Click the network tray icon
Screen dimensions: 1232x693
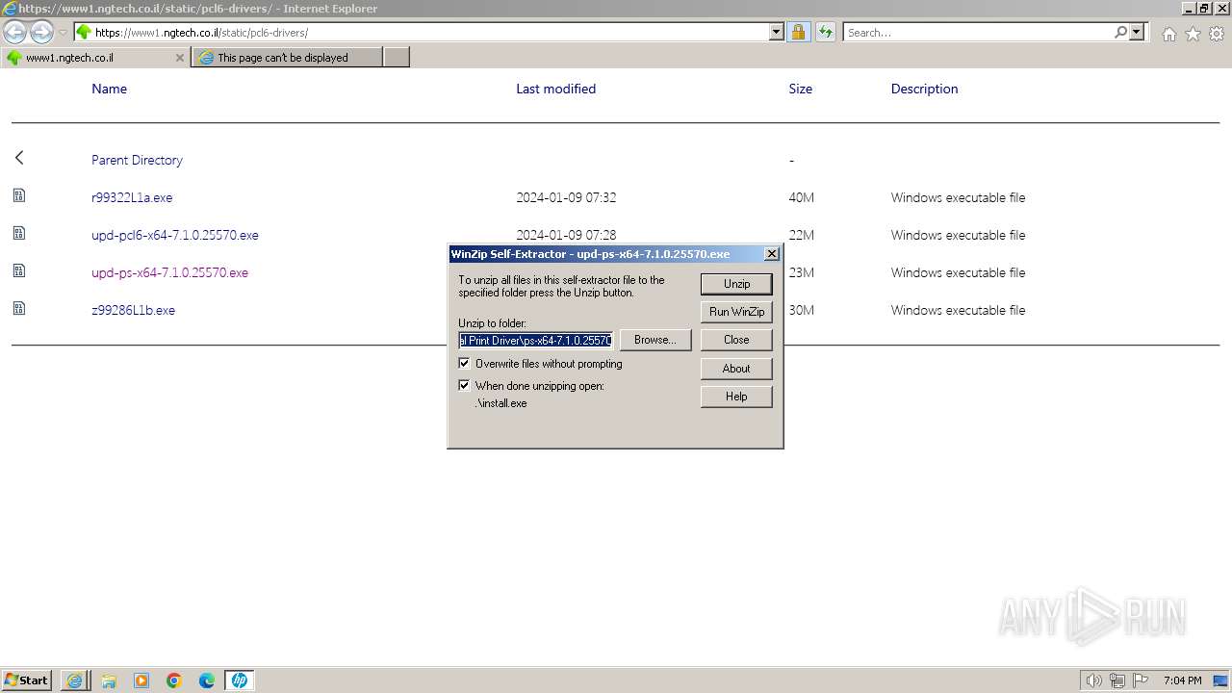(x=1117, y=680)
